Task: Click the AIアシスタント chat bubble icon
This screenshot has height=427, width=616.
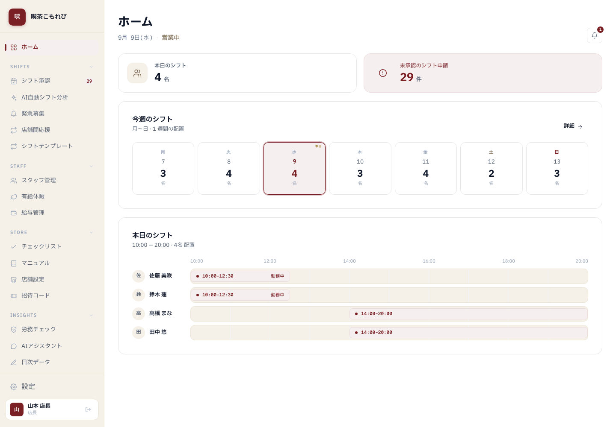Action: point(14,346)
